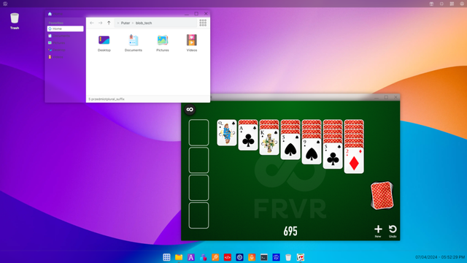Select Videos in the Favorites sidebar
467x263 pixels.
[x=65, y=57]
